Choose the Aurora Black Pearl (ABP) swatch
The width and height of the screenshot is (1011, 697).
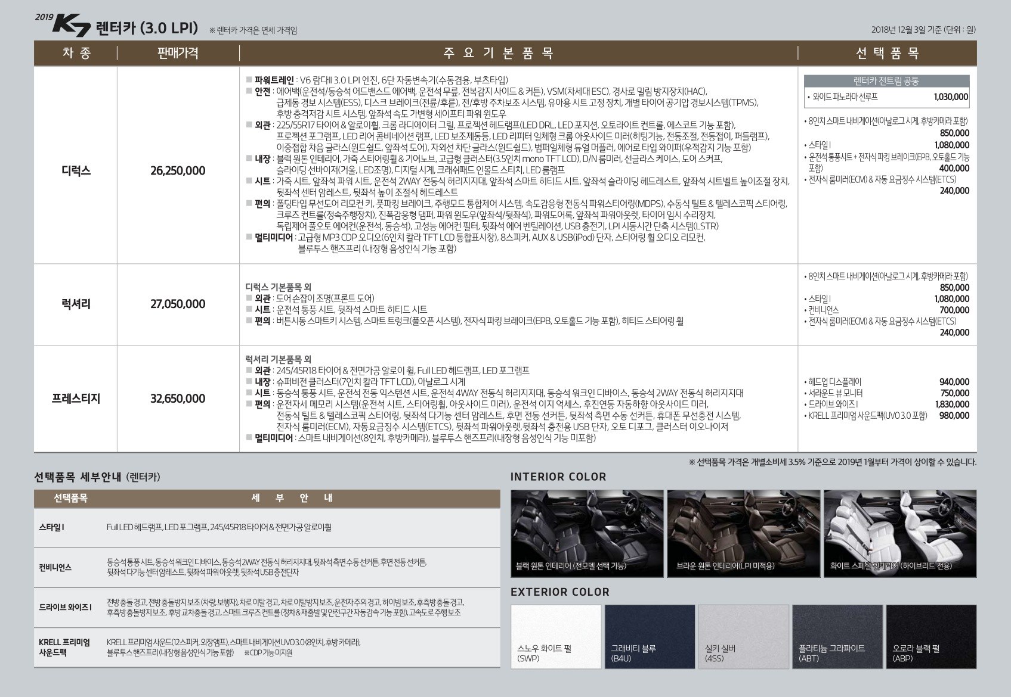(930, 636)
